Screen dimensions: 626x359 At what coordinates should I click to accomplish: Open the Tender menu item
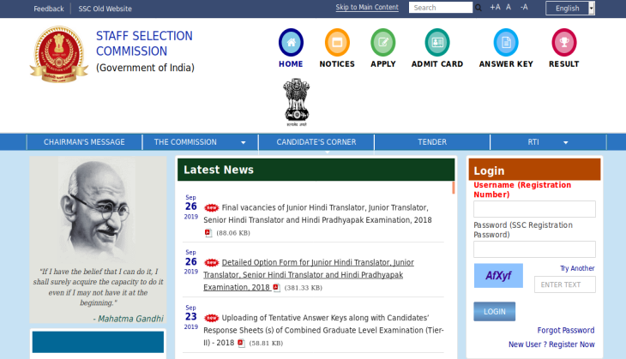tap(432, 142)
